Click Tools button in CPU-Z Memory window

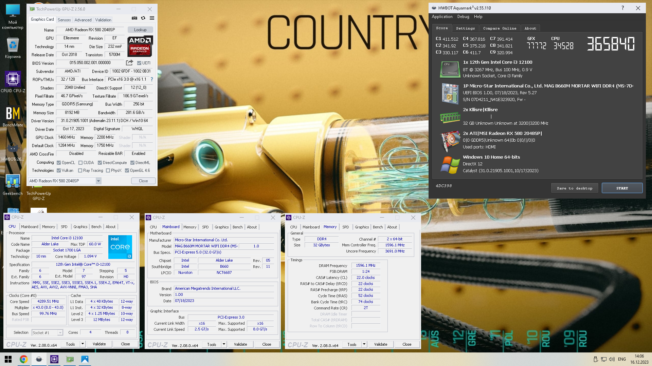[352, 344]
